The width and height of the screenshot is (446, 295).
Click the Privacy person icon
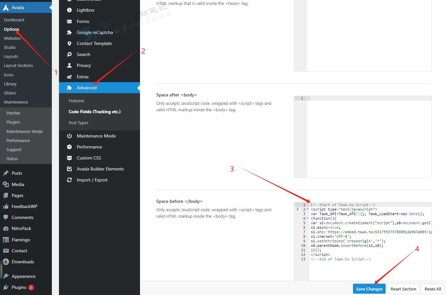tap(69, 65)
